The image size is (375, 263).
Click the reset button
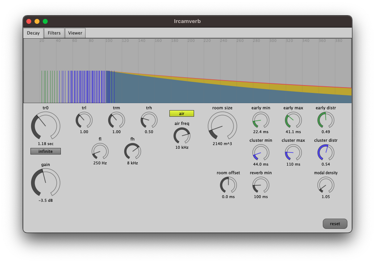click(335, 224)
